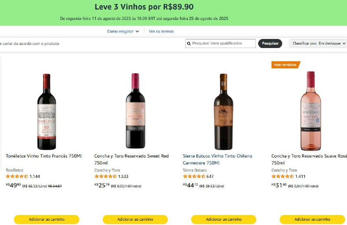Open Tonéletce Vinho Tinto Francês title link
The image size is (347, 225).
[x=44, y=156]
